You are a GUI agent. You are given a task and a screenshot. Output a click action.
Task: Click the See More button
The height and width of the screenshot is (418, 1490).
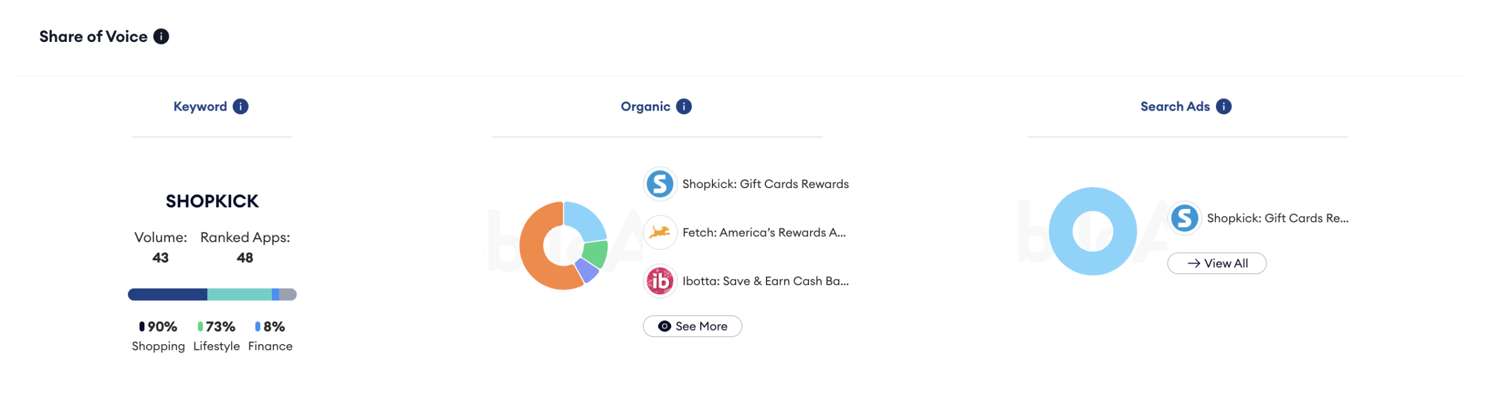coord(692,327)
